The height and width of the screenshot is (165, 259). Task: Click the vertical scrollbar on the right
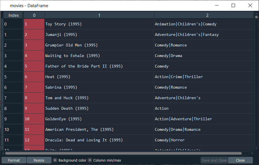tap(256, 83)
